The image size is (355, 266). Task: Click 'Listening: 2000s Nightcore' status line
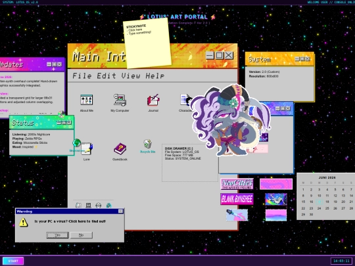[32, 135]
